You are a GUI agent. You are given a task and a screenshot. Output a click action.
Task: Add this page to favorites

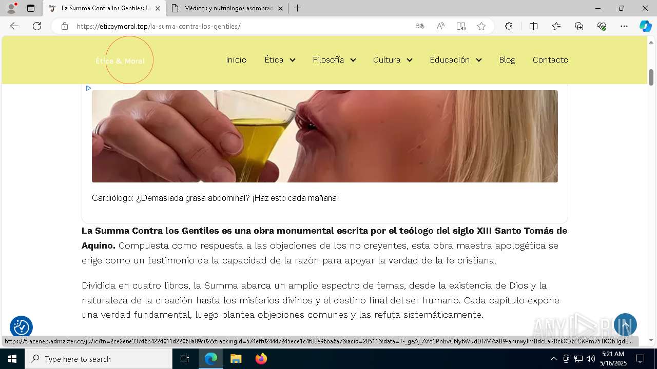point(481,26)
